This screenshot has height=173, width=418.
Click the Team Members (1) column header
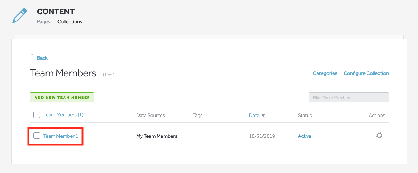coord(63,115)
